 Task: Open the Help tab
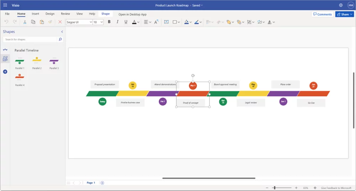point(92,14)
